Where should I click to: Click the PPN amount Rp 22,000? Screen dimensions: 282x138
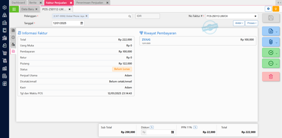(209, 132)
